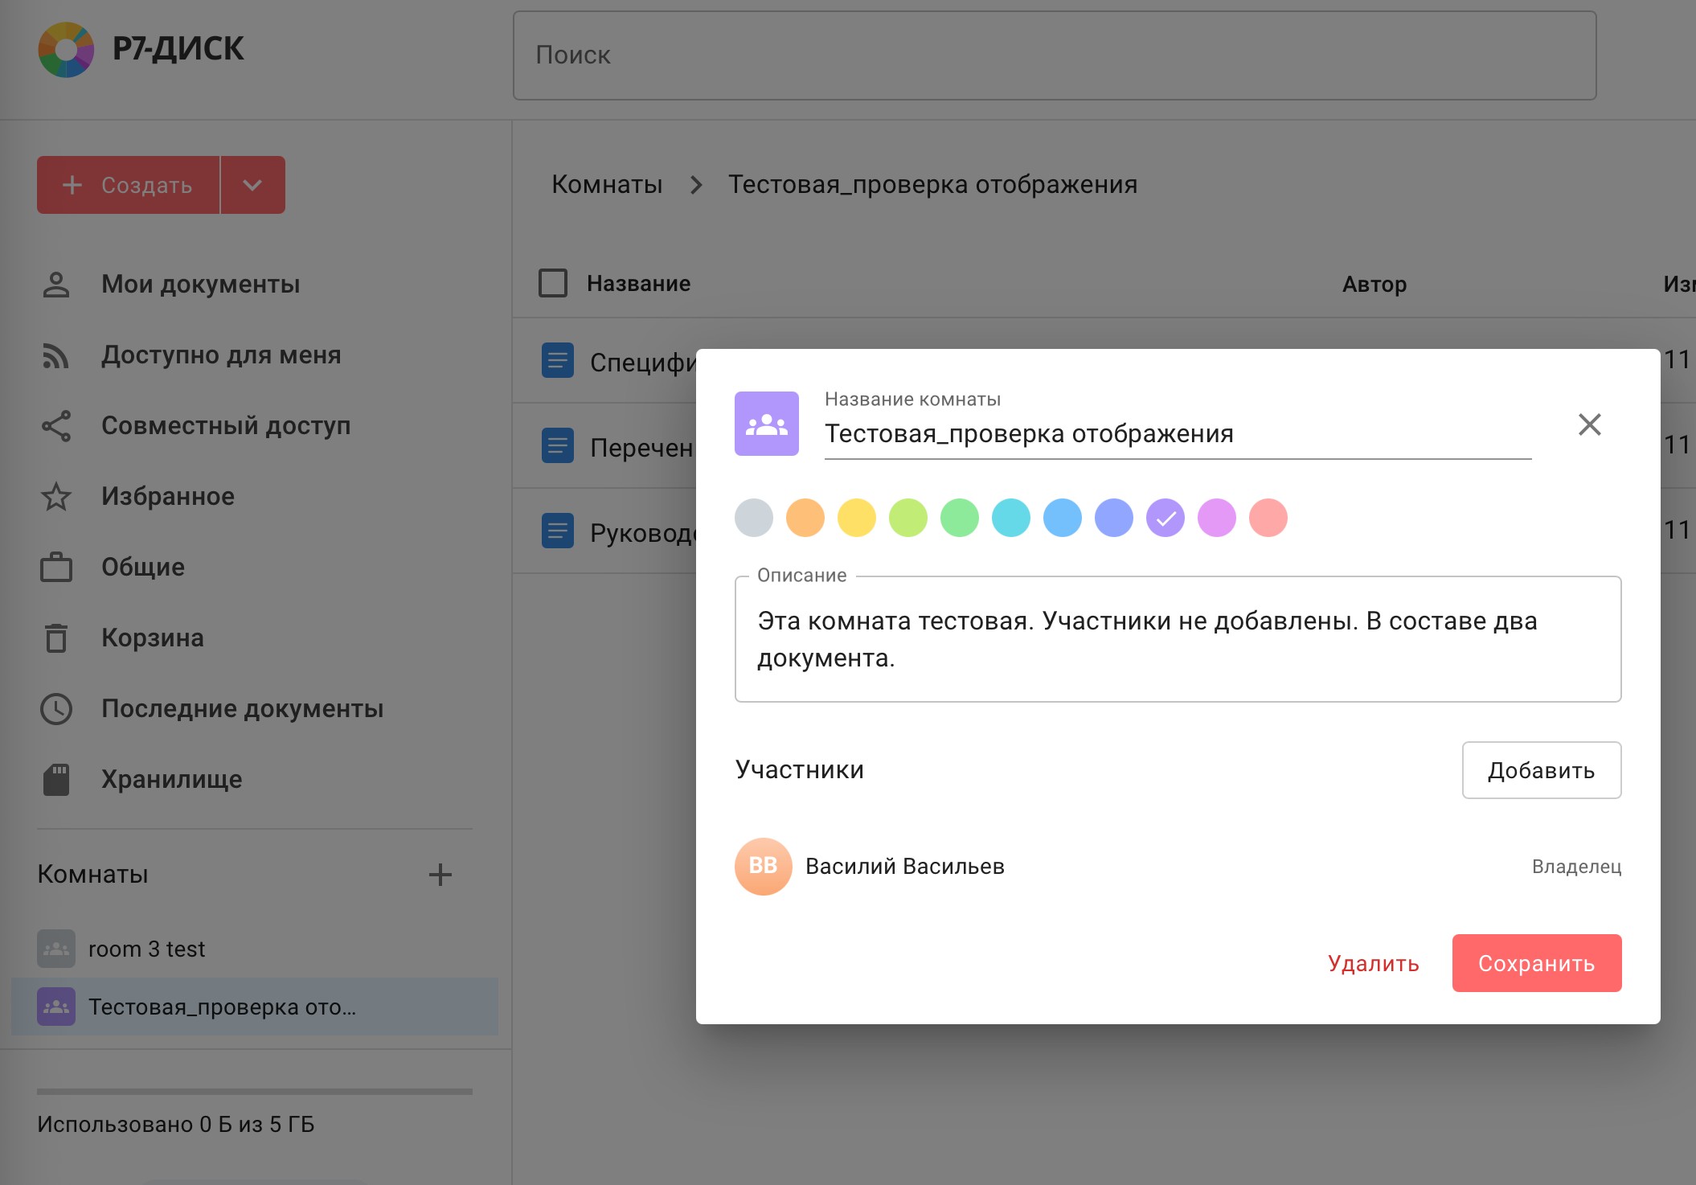Click the clock icon beside Последние документы

[56, 709]
